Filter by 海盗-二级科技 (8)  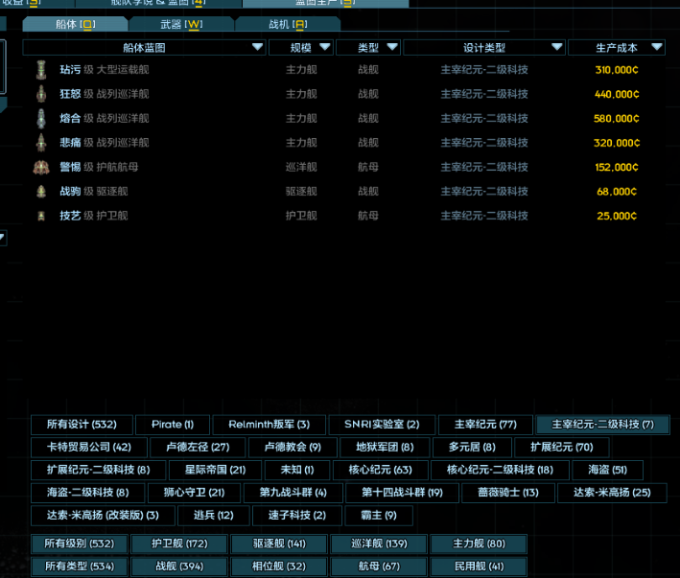(88, 493)
